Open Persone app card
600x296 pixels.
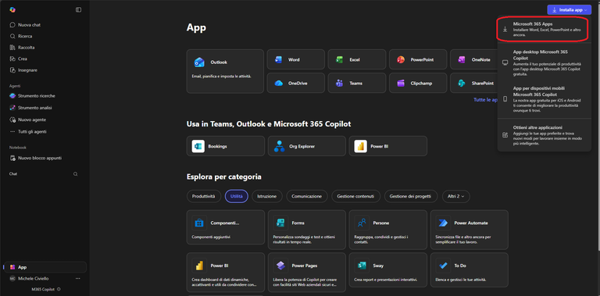pyautogui.click(x=388, y=230)
